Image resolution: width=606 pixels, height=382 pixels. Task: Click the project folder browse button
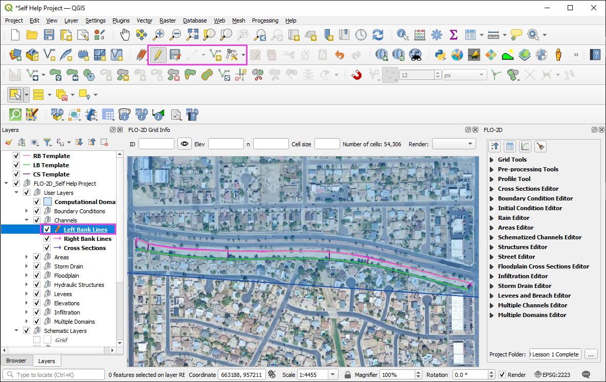pyautogui.click(x=591, y=354)
